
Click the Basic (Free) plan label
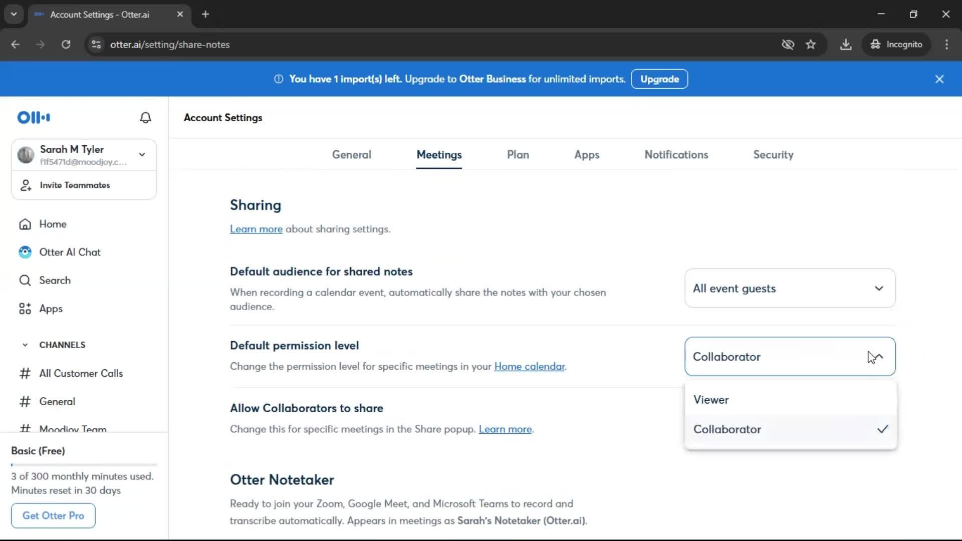point(38,451)
